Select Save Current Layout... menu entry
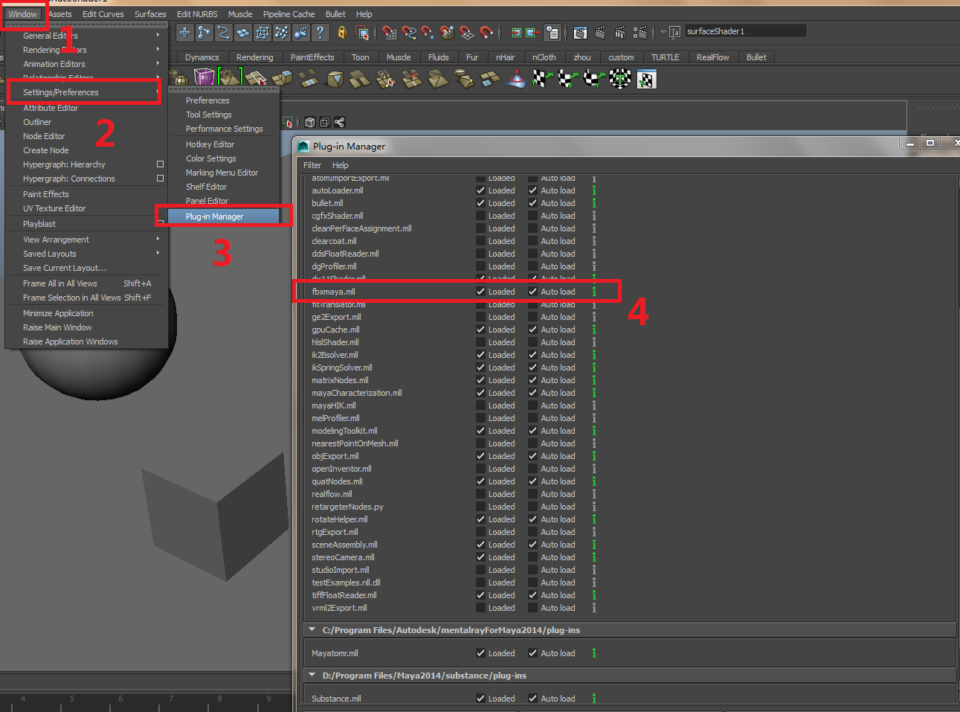This screenshot has height=712, width=960. click(65, 268)
